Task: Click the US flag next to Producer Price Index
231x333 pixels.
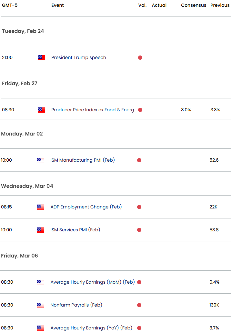Action: (x=42, y=110)
